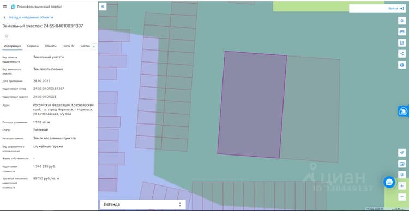
Task: Toggle the overview mini-map icon
Action: [x=402, y=164]
